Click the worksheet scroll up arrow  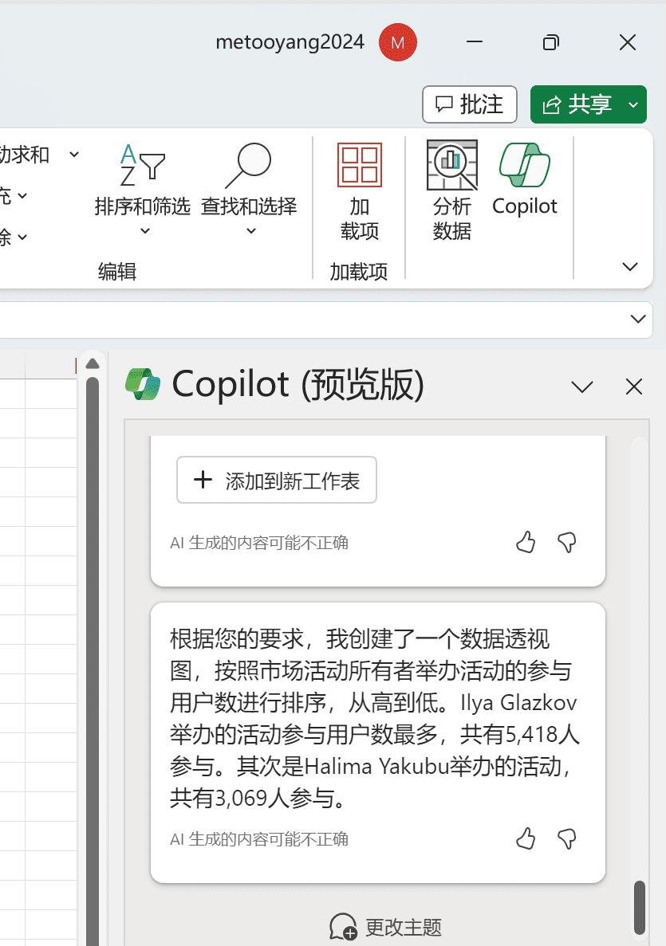click(93, 363)
